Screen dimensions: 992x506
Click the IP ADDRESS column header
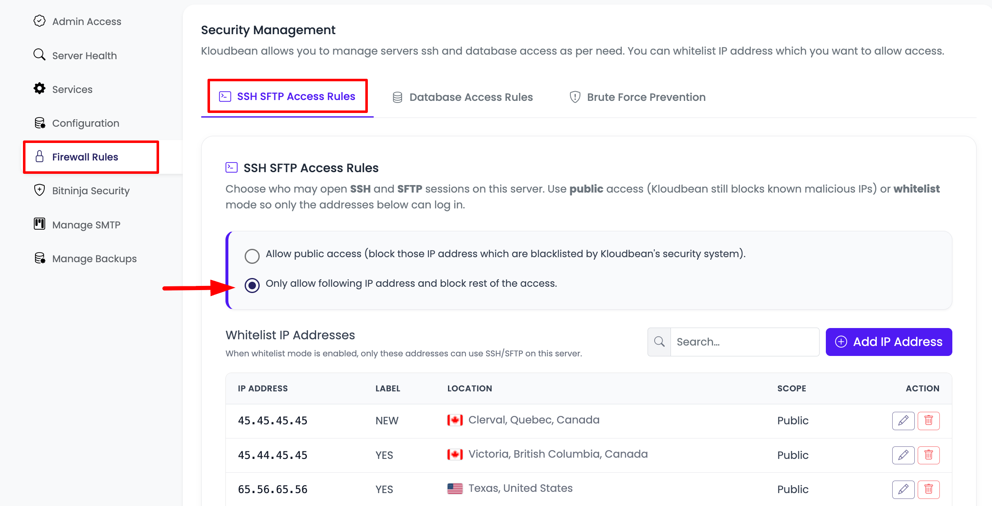263,388
